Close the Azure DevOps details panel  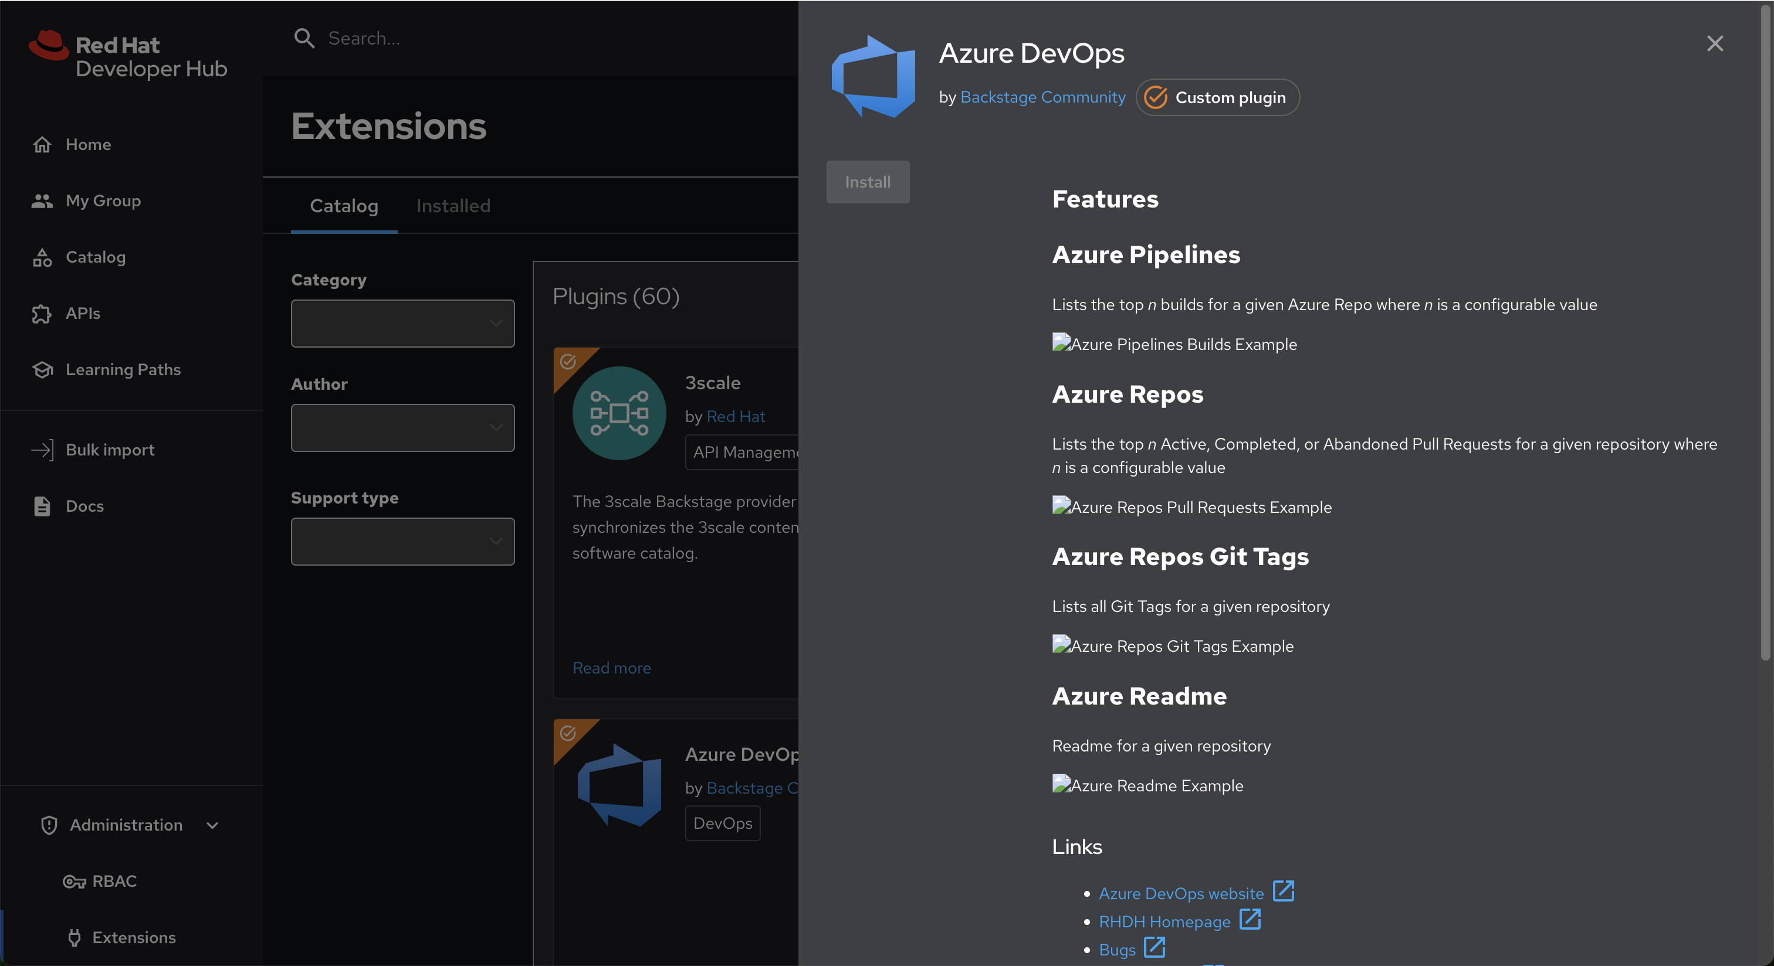point(1715,43)
